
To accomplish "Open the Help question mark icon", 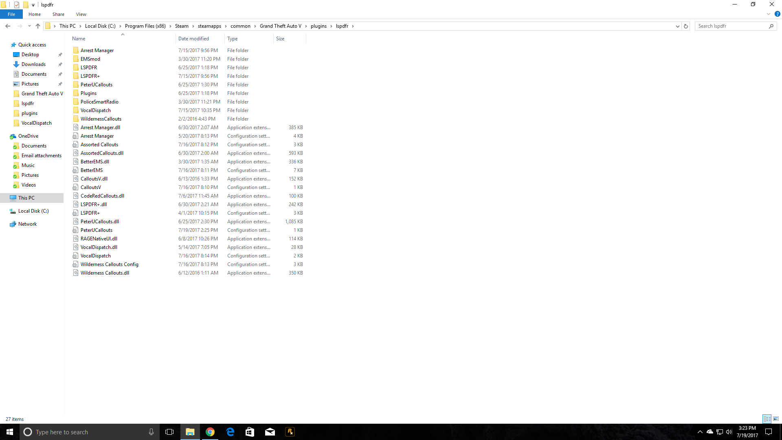I will tap(777, 14).
